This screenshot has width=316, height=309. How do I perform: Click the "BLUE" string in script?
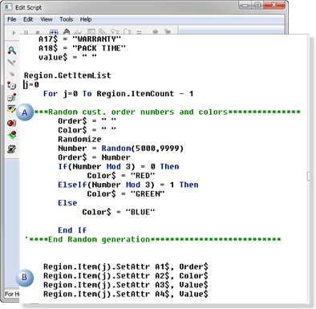click(140, 212)
